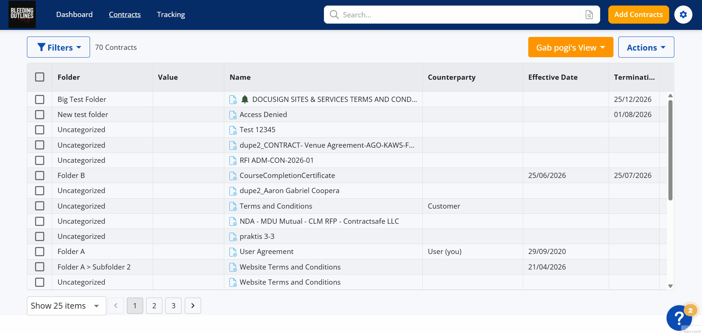Open Show 25 items dropdown
The image size is (702, 333).
pyautogui.click(x=66, y=306)
